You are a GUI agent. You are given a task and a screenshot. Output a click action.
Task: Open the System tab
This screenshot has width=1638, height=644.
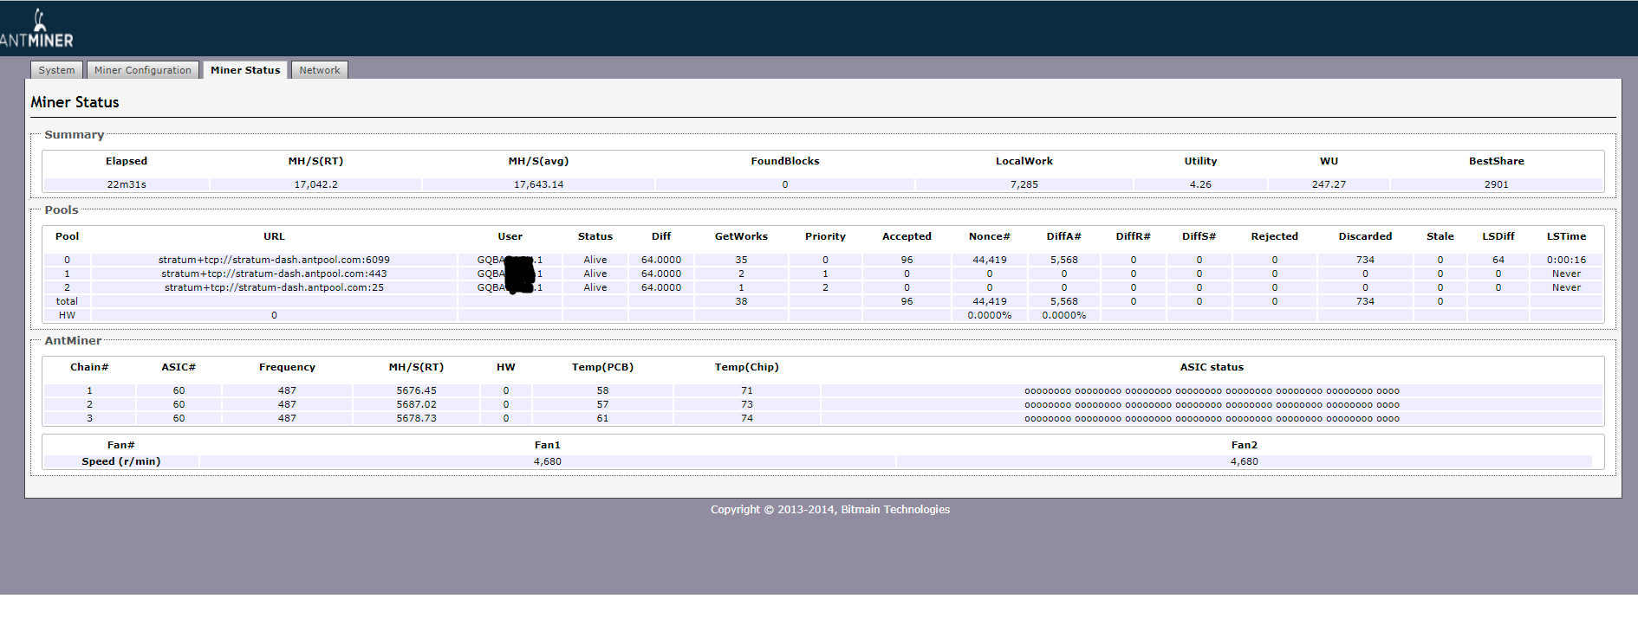(56, 70)
